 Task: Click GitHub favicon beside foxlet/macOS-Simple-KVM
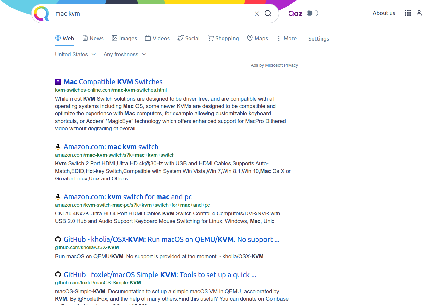click(x=58, y=275)
